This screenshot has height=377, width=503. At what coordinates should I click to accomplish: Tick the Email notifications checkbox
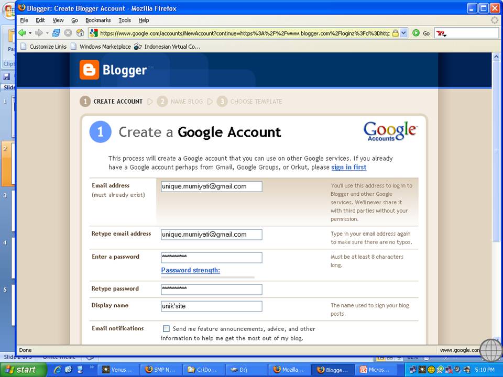tap(166, 329)
